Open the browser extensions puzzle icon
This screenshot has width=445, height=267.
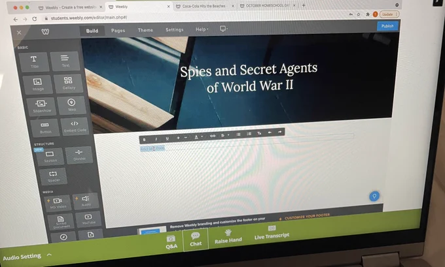click(368, 14)
